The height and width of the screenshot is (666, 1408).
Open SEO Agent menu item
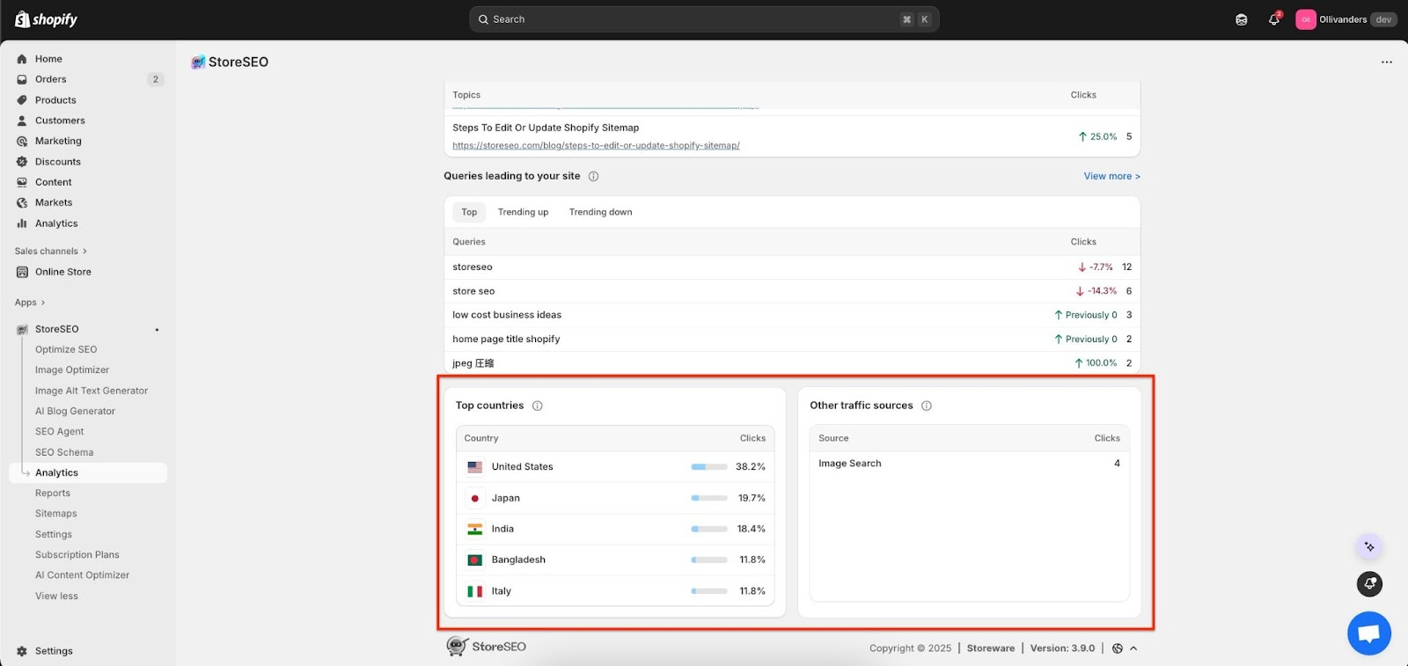[60, 432]
